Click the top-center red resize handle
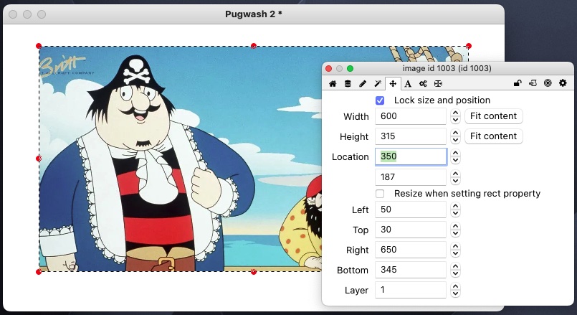This screenshot has width=577, height=315. pyautogui.click(x=254, y=45)
